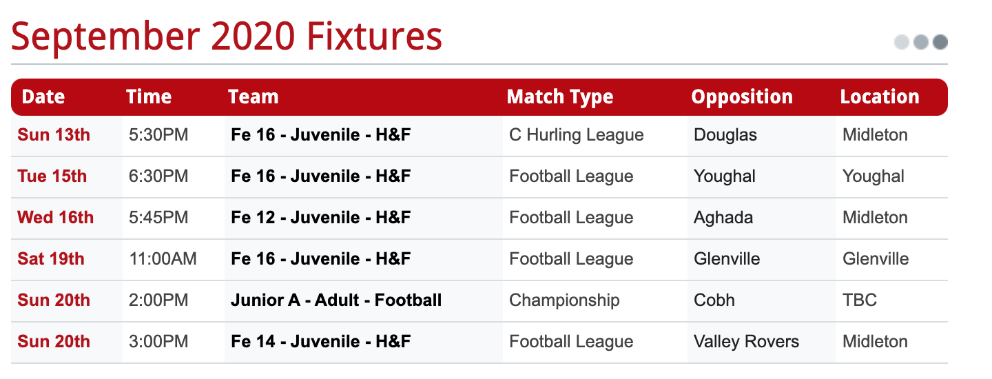This screenshot has height=379, width=992.
Task: Click the Location column header
Action: pos(880,96)
